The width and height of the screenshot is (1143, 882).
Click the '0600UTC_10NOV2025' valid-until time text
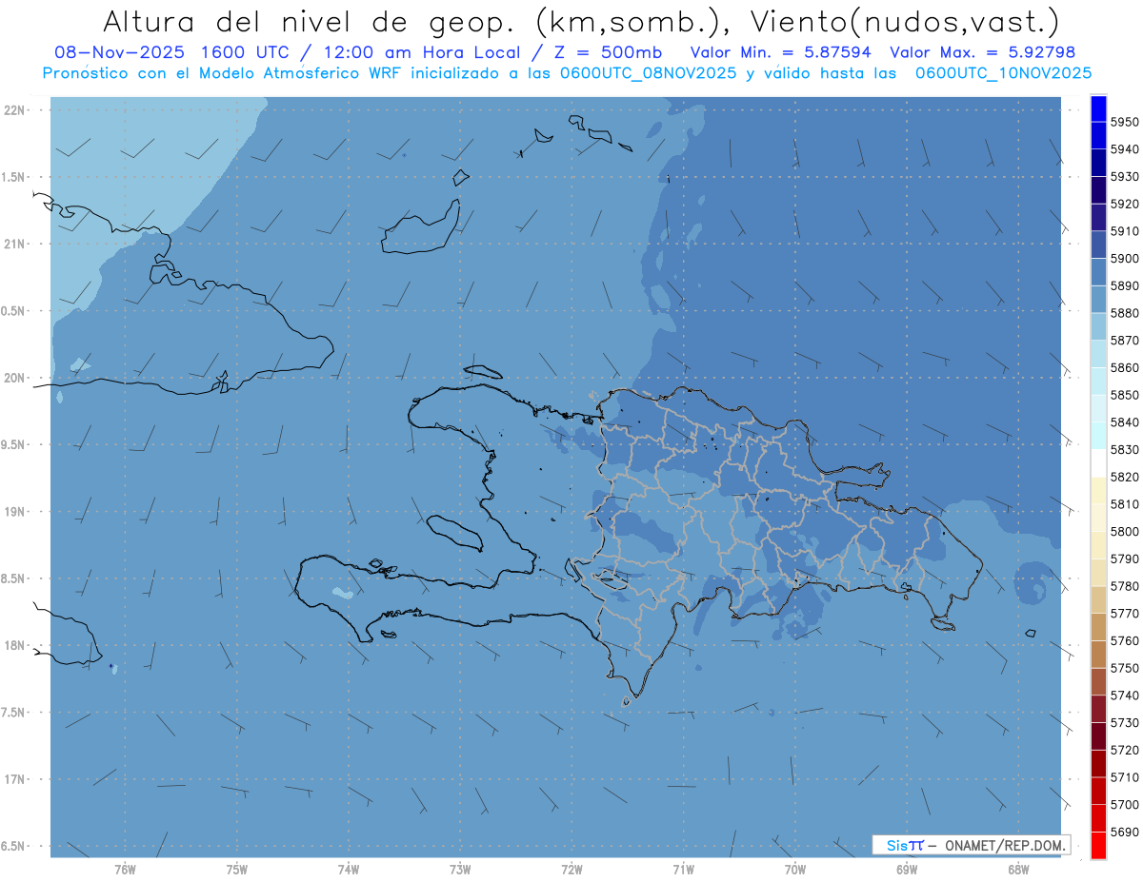(x=1004, y=72)
